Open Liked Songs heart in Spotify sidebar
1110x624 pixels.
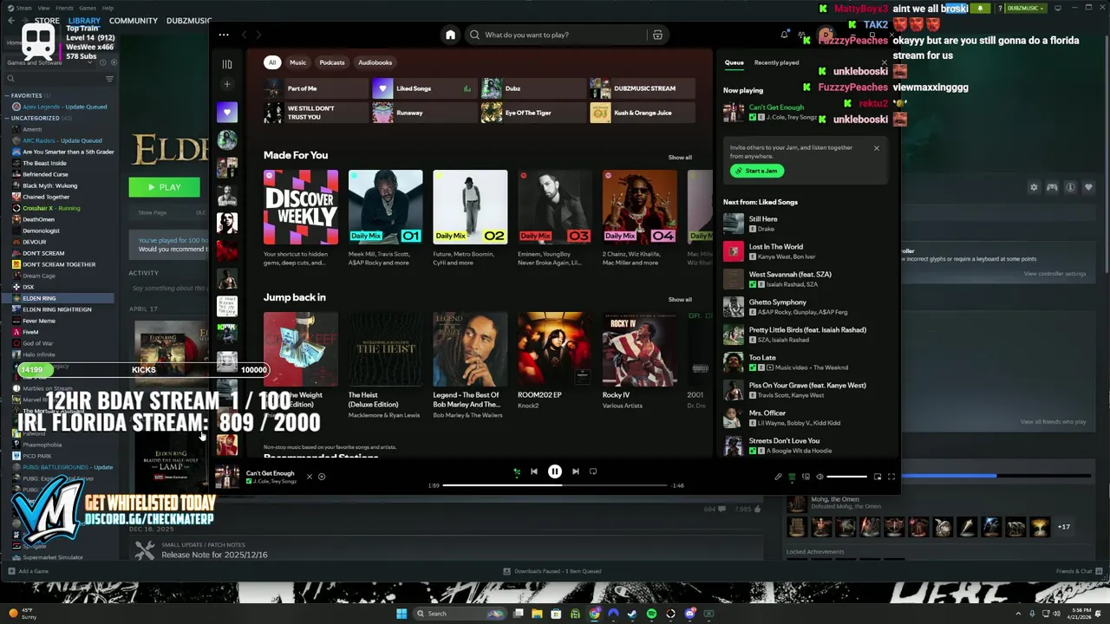click(x=227, y=112)
